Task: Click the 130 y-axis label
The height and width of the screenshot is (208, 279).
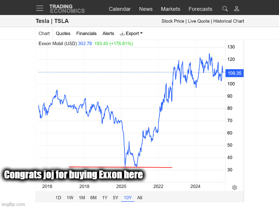Action: [231, 47]
